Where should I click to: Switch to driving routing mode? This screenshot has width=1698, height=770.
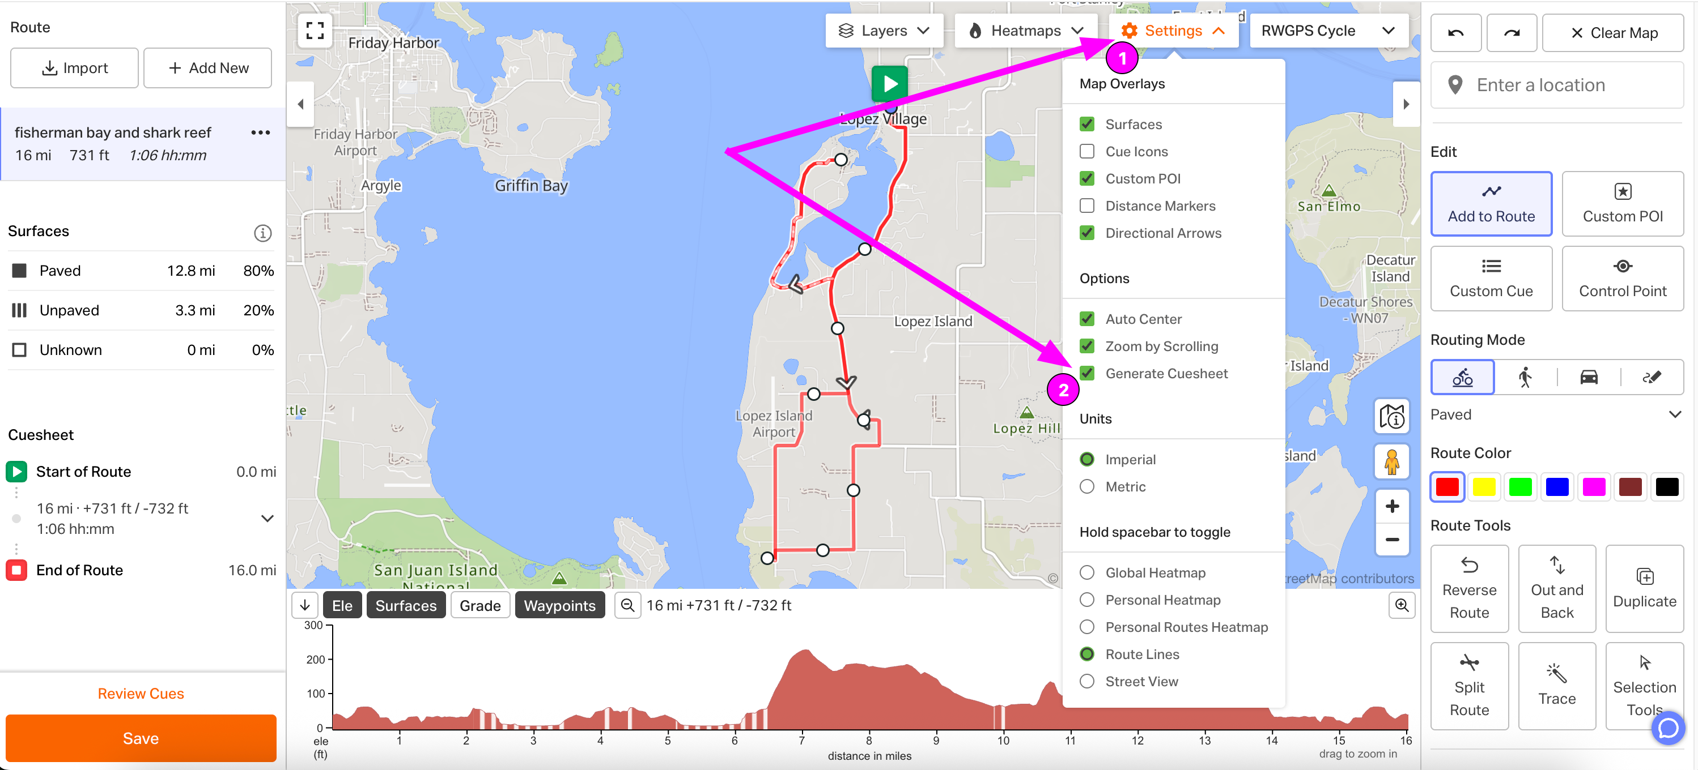click(1589, 377)
